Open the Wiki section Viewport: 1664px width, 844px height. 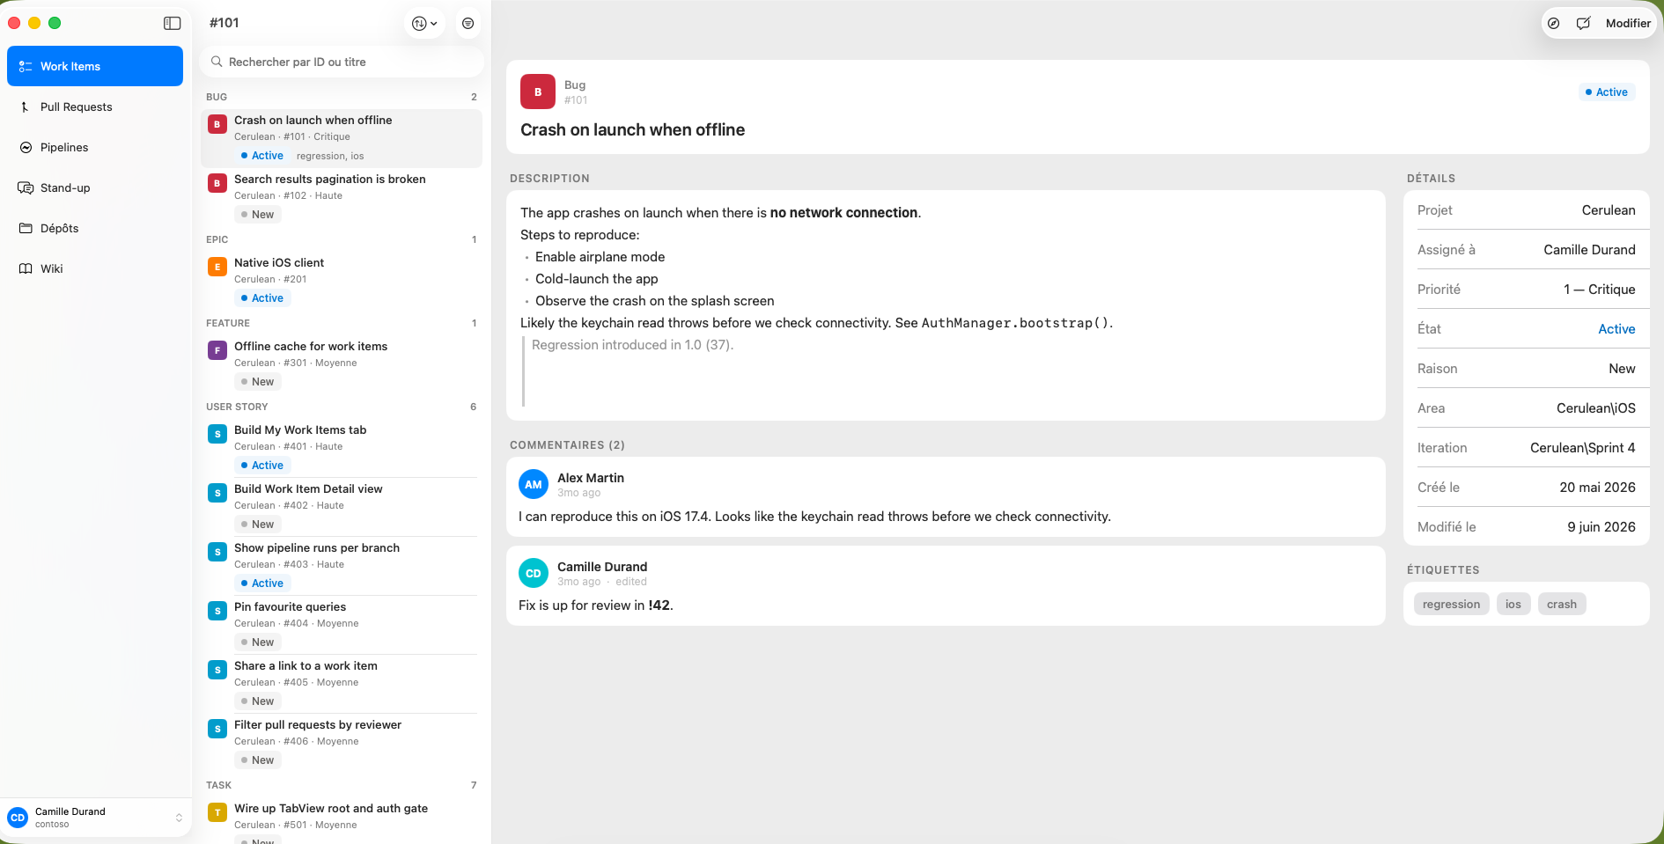95,268
